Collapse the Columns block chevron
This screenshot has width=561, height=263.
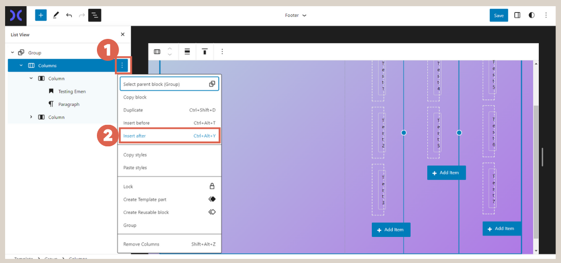[x=21, y=65]
